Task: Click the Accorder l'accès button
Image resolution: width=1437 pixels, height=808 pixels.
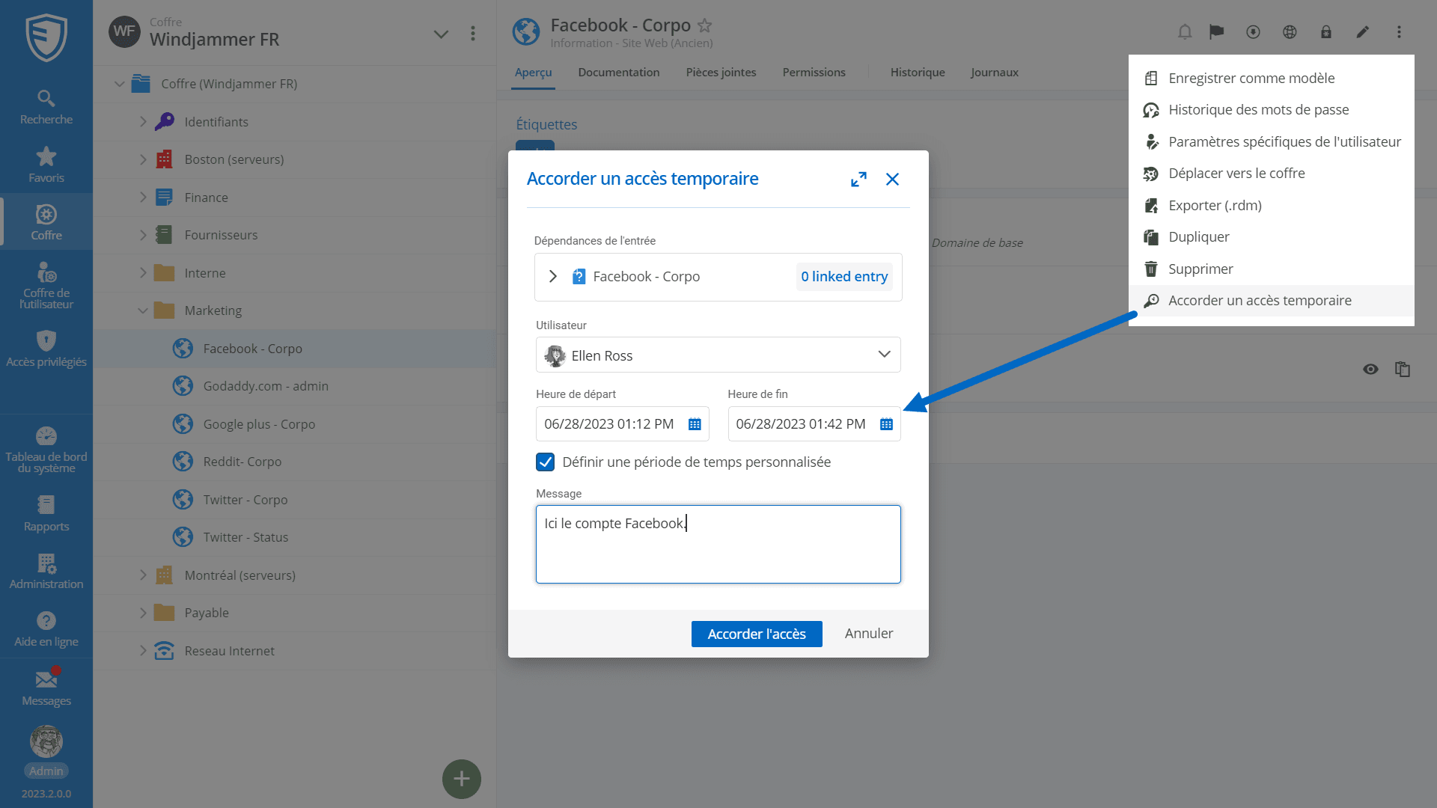Action: 756,634
